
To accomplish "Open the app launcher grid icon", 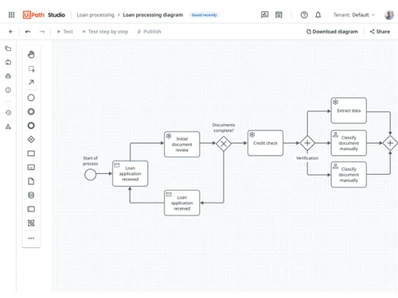I will 11,15.
